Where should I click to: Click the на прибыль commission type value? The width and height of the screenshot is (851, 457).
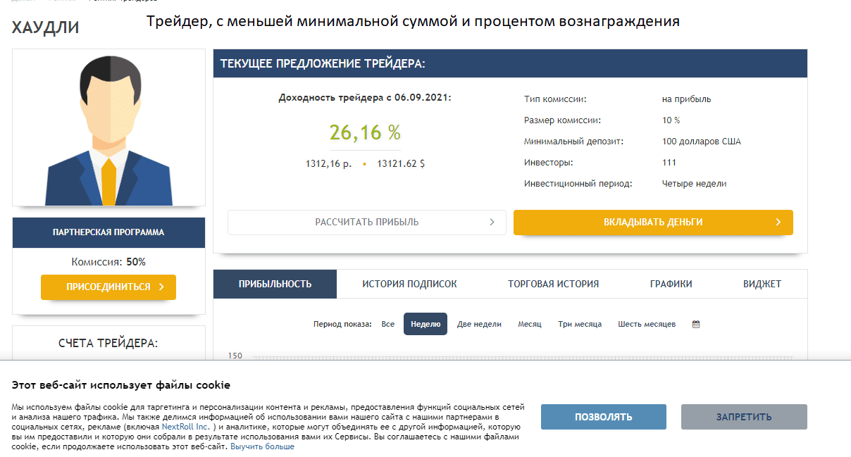(687, 99)
